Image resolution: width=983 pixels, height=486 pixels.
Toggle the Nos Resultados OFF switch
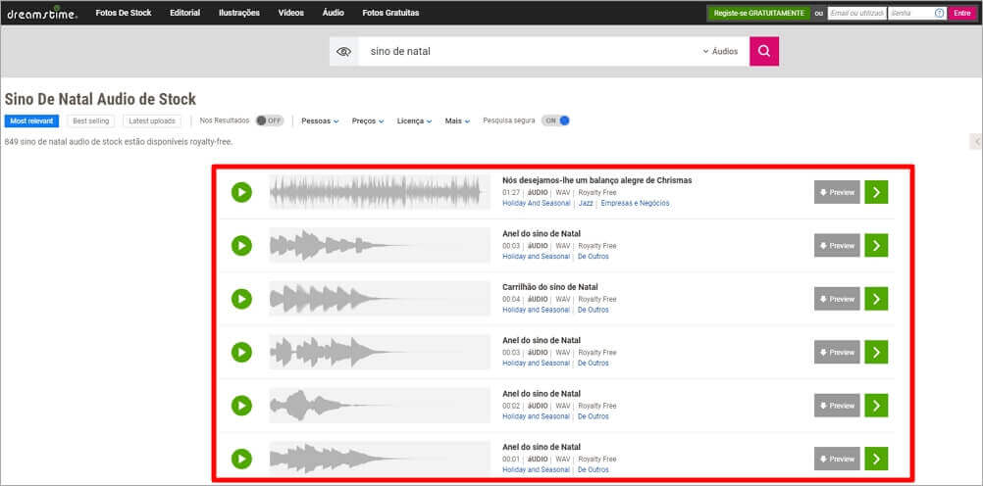(x=270, y=121)
